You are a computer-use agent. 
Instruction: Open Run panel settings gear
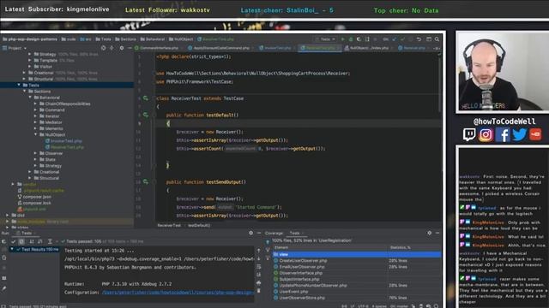(x=250, y=233)
